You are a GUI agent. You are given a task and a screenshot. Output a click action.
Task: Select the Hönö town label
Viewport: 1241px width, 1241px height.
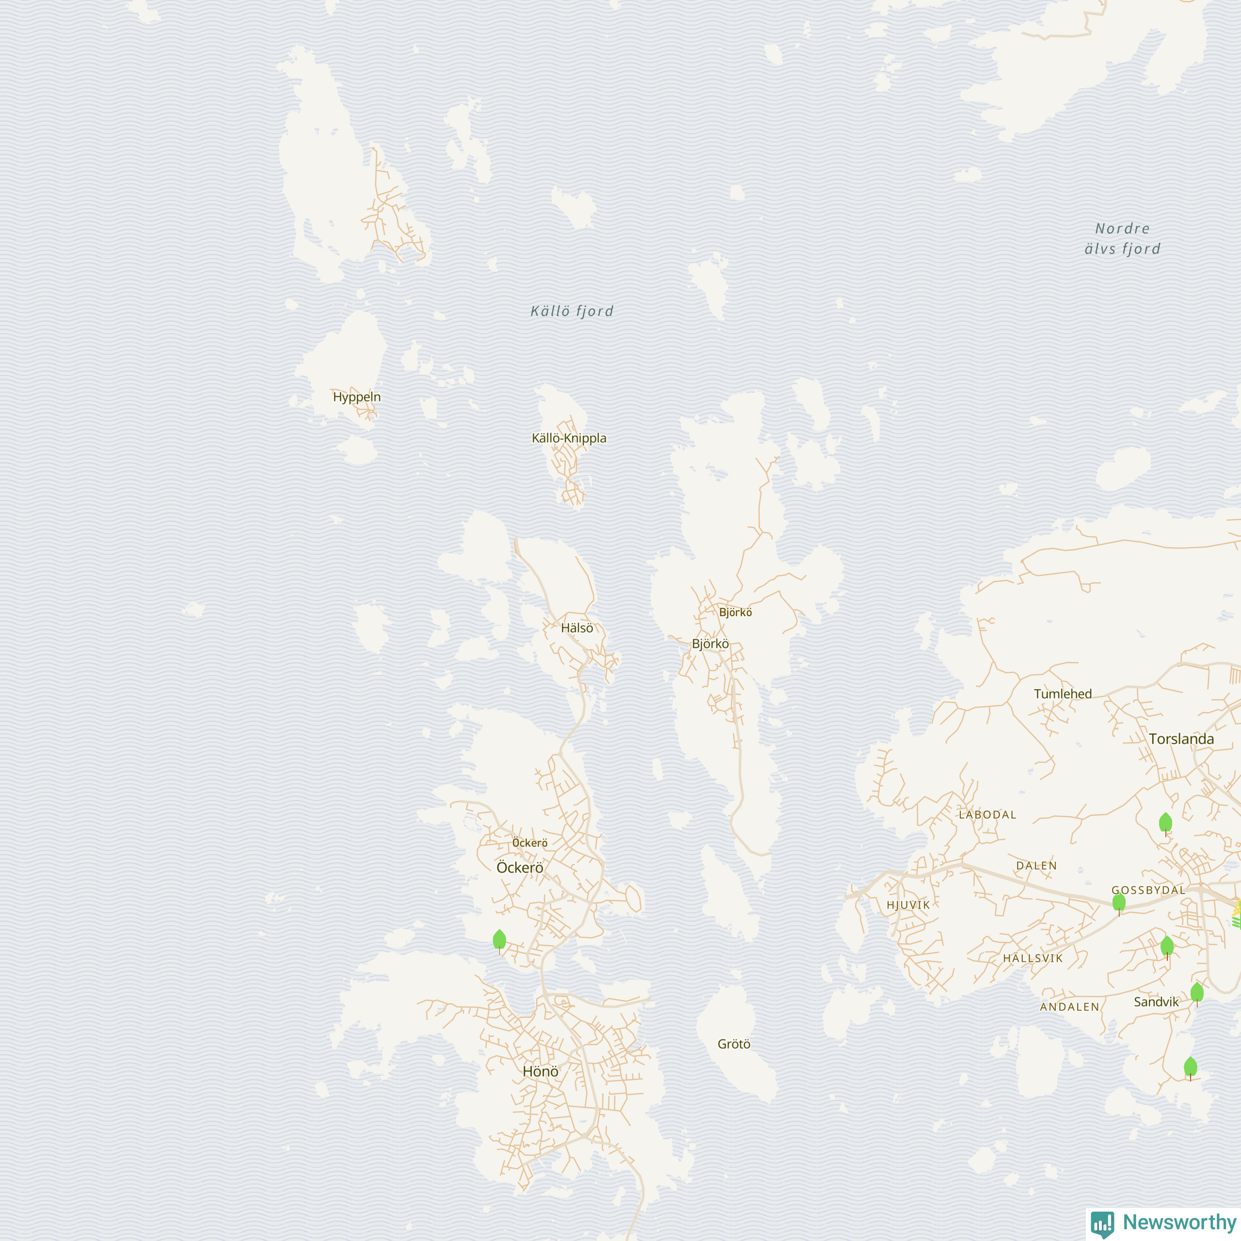point(540,1071)
